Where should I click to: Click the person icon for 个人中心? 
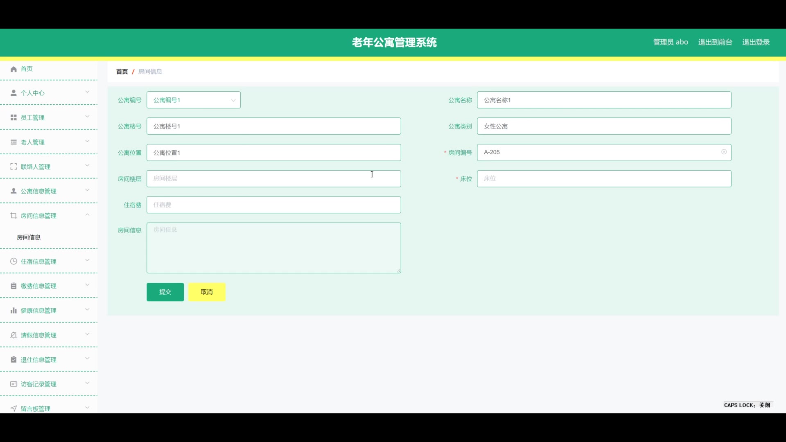[14, 93]
